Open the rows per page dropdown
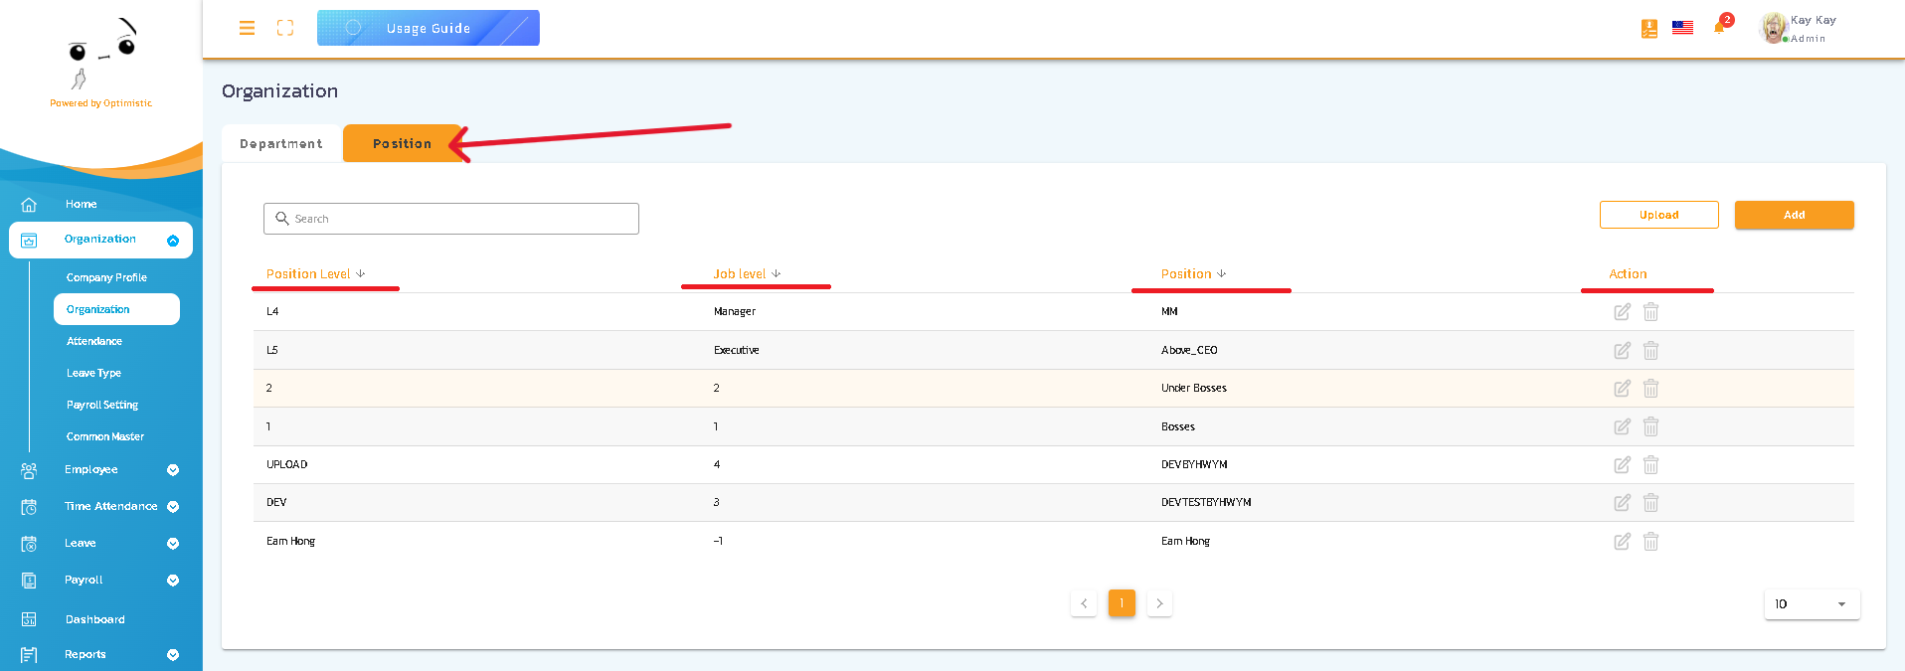This screenshot has height=671, width=1905. click(1811, 604)
